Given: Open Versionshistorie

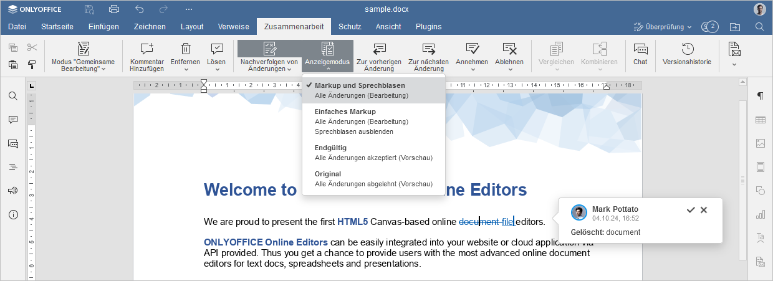Looking at the screenshot, I should click(x=687, y=54).
